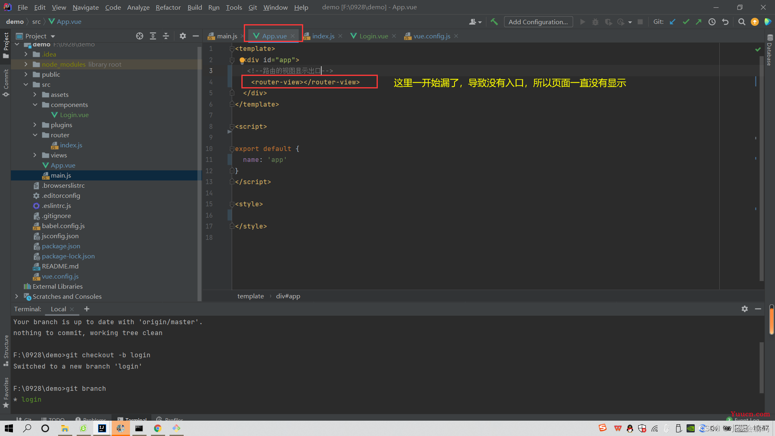Open the Settings gear icon in terminal
The image size is (775, 436).
tap(745, 308)
